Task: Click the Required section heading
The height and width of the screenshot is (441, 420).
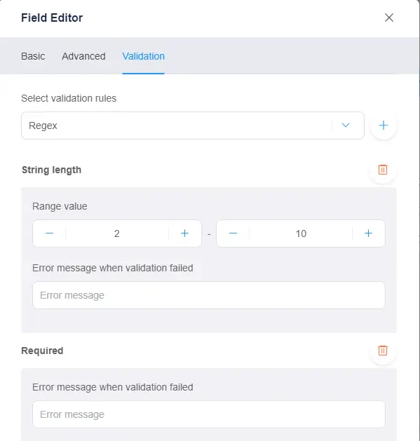Action: [42, 351]
